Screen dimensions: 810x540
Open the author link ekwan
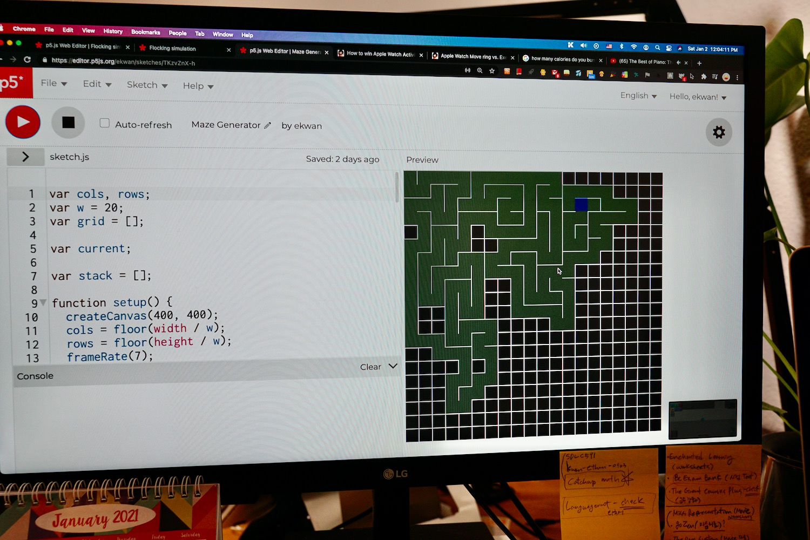[x=308, y=126]
